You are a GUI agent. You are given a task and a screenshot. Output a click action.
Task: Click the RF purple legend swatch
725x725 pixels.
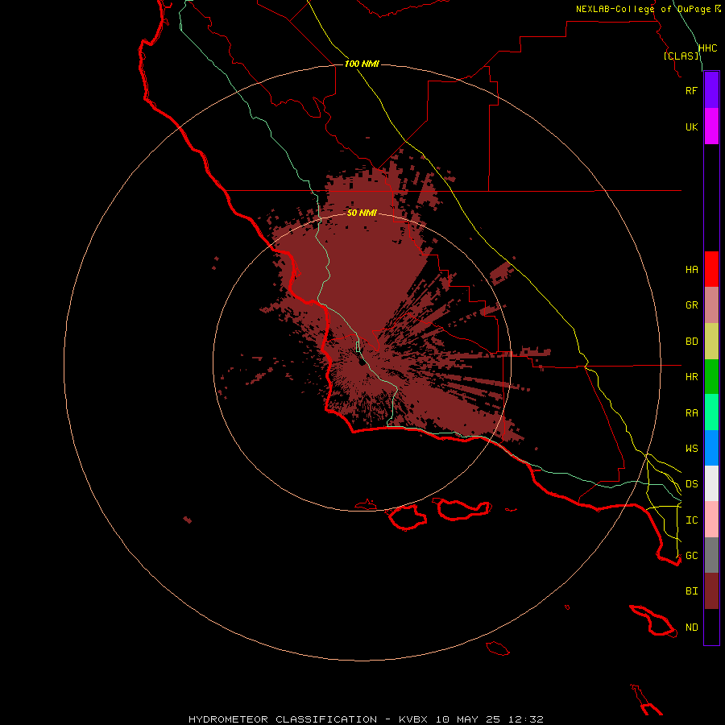point(711,90)
